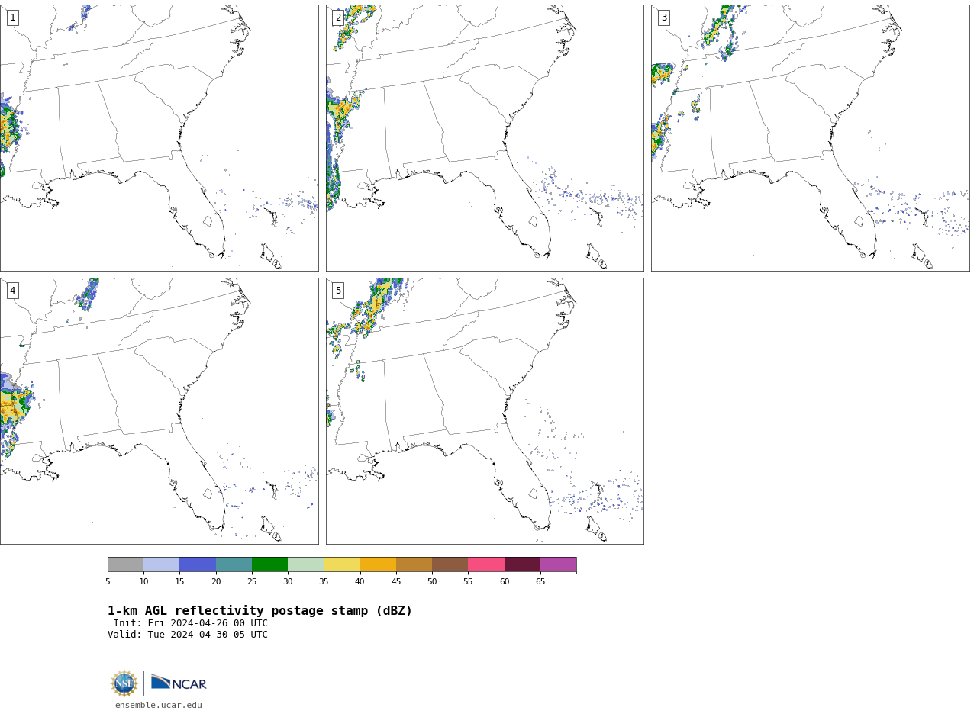Click the yellow 35-40 dBZ swatch

(x=342, y=564)
